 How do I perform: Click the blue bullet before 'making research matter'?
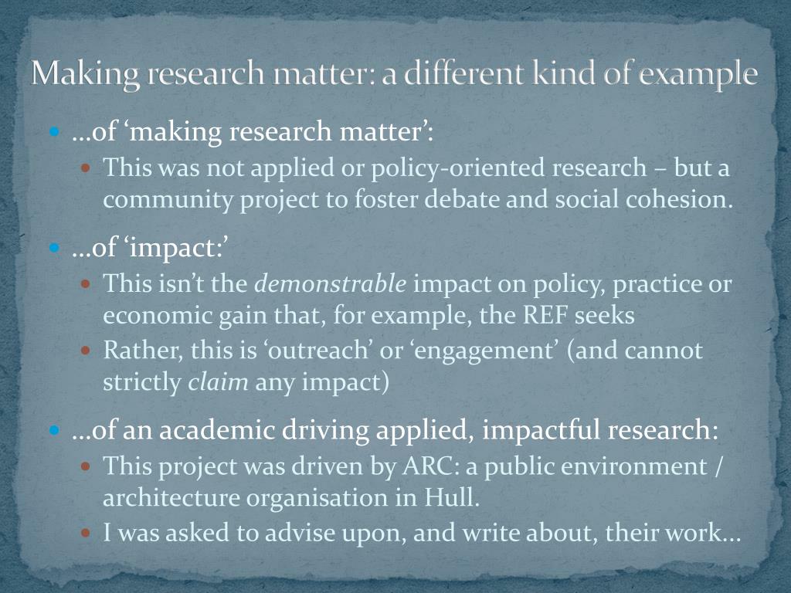(x=55, y=132)
